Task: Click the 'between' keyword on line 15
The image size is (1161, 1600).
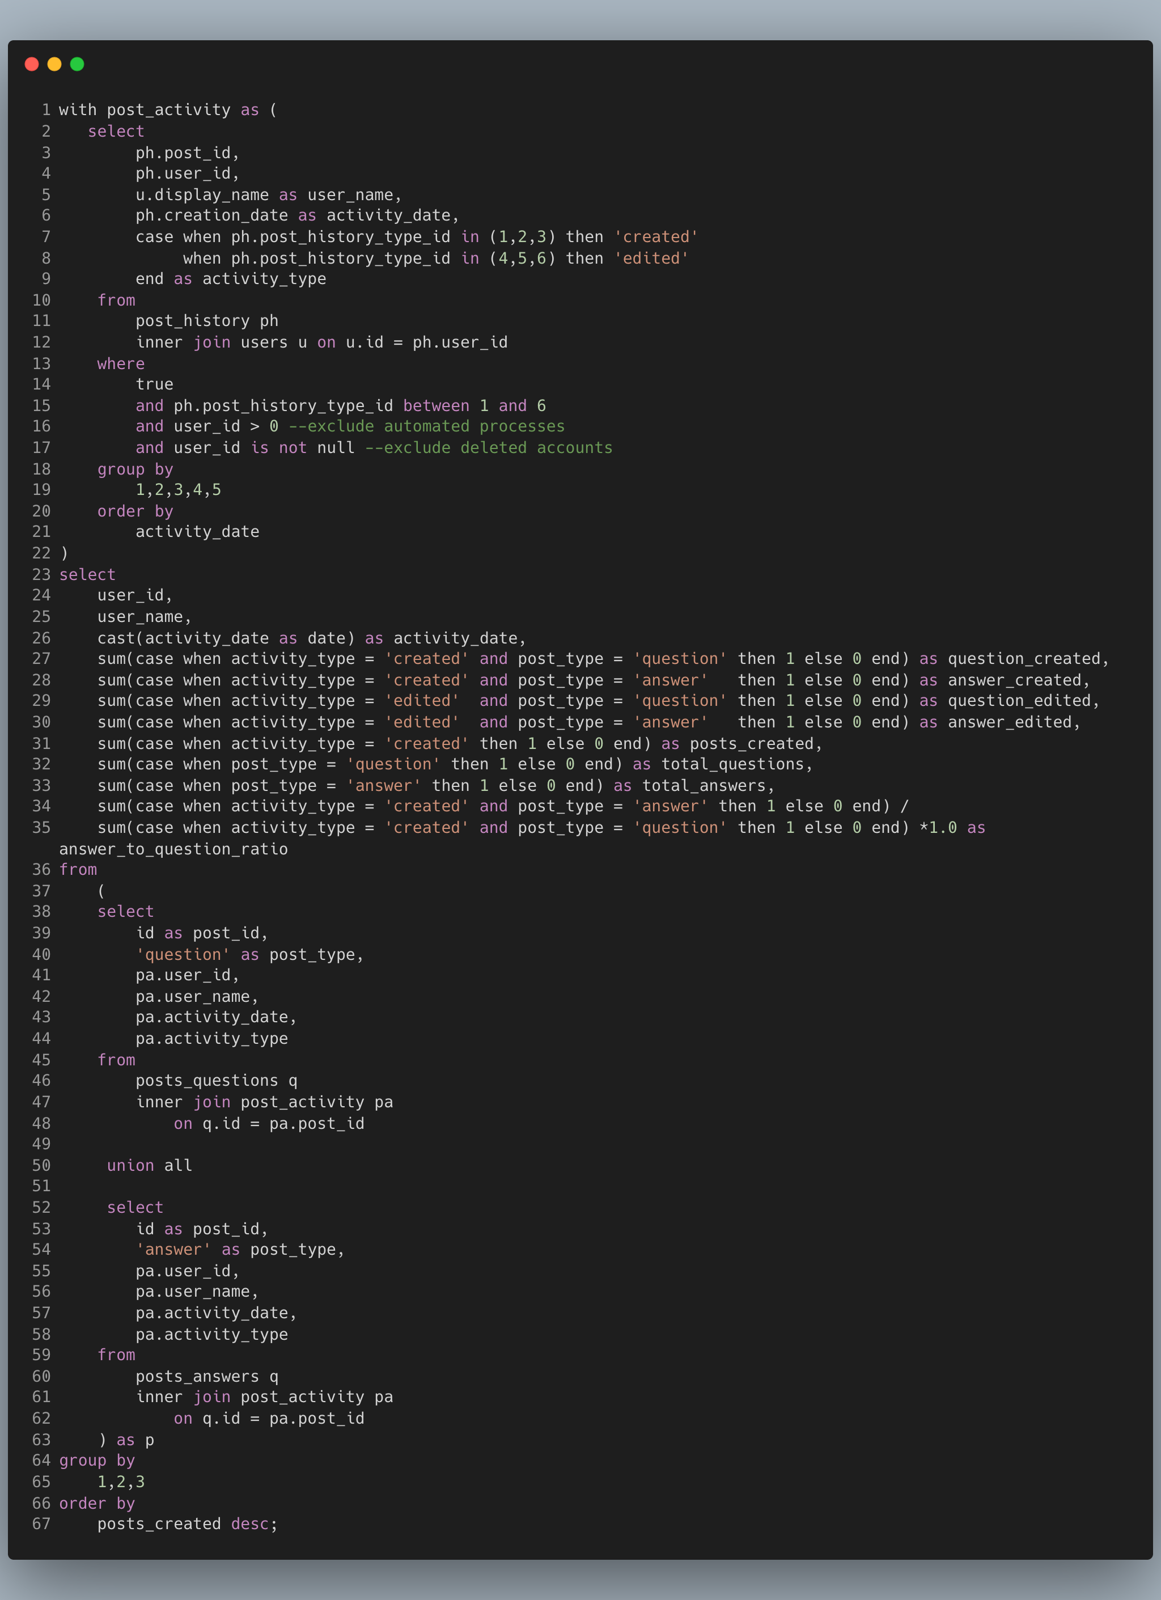Action: [x=436, y=405]
